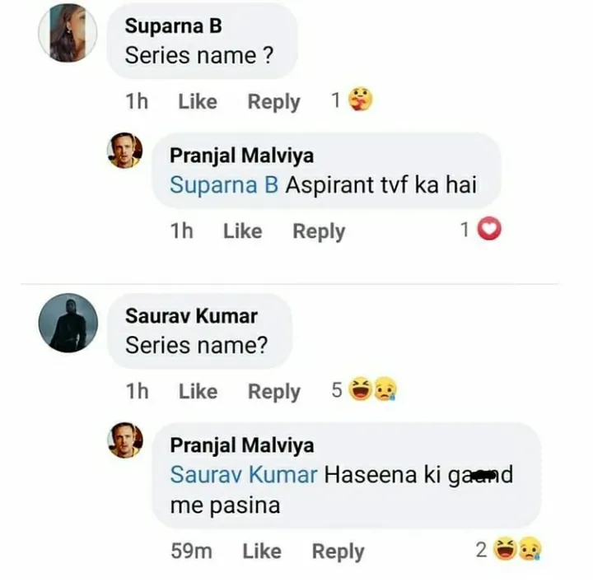Like Saurav Kumar's Series name comment
Image resolution: width=593 pixels, height=582 pixels.
198,391
